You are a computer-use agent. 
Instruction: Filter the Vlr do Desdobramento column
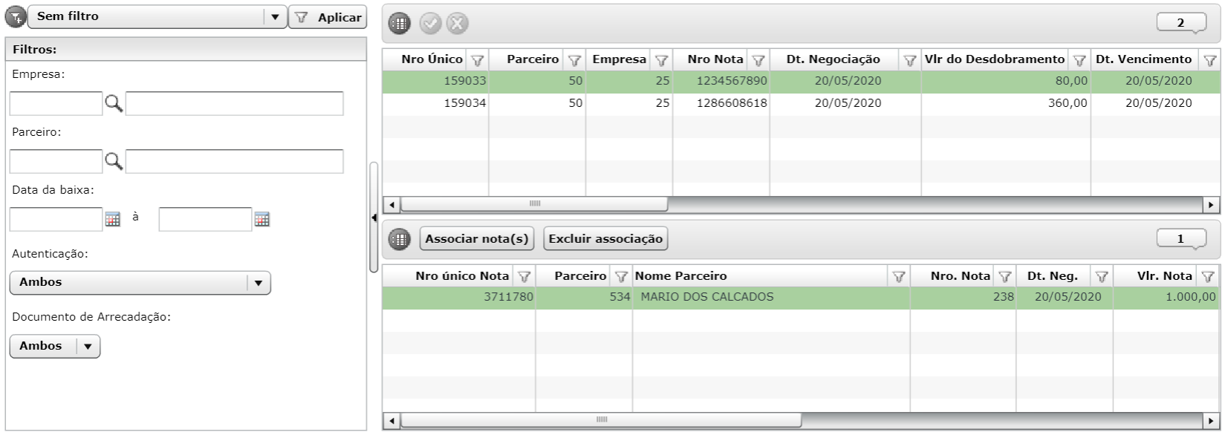(x=1078, y=60)
